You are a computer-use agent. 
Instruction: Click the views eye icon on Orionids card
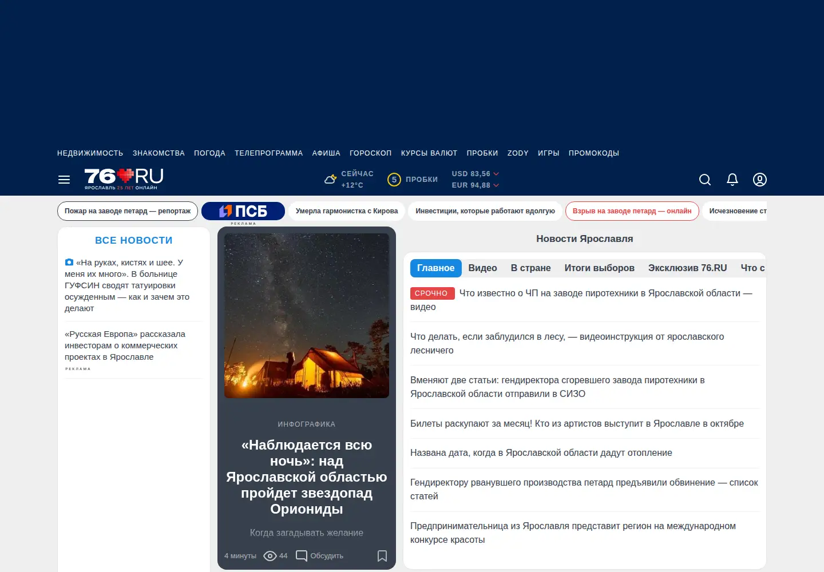(x=270, y=556)
